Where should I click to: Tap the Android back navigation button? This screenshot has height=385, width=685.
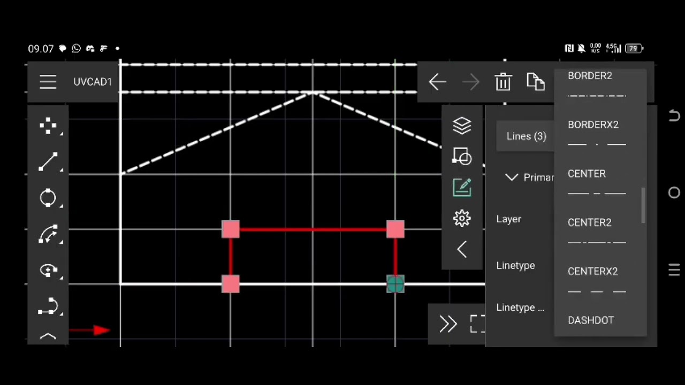pos(674,115)
